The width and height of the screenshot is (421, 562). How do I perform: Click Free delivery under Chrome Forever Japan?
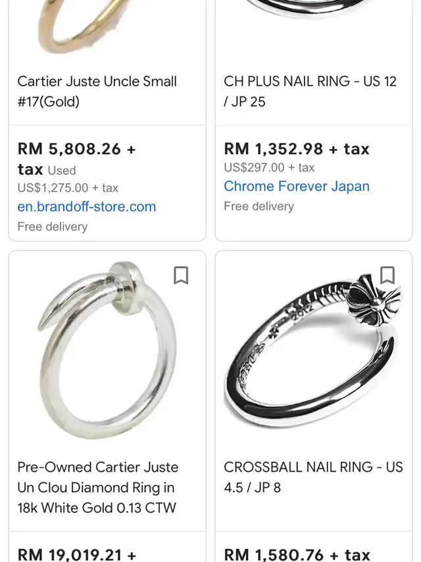[259, 206]
